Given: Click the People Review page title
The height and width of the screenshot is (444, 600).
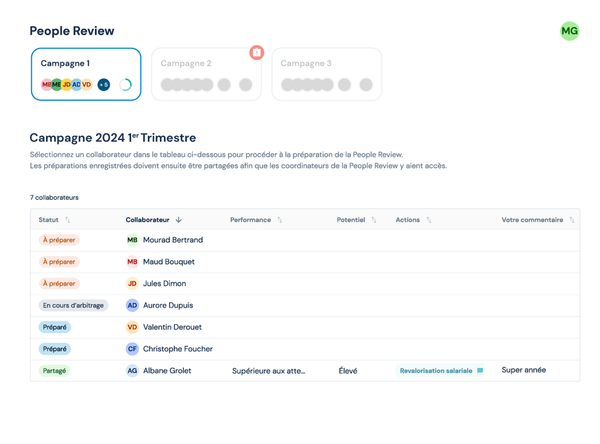Looking at the screenshot, I should click(72, 31).
